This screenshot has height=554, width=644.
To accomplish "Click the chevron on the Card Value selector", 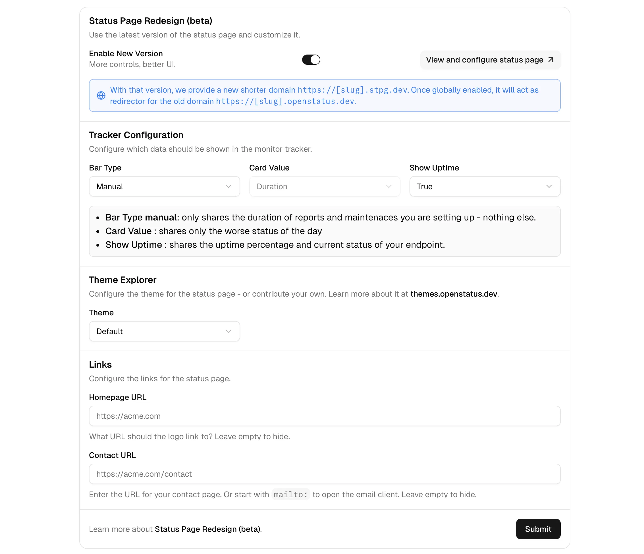I will point(389,186).
